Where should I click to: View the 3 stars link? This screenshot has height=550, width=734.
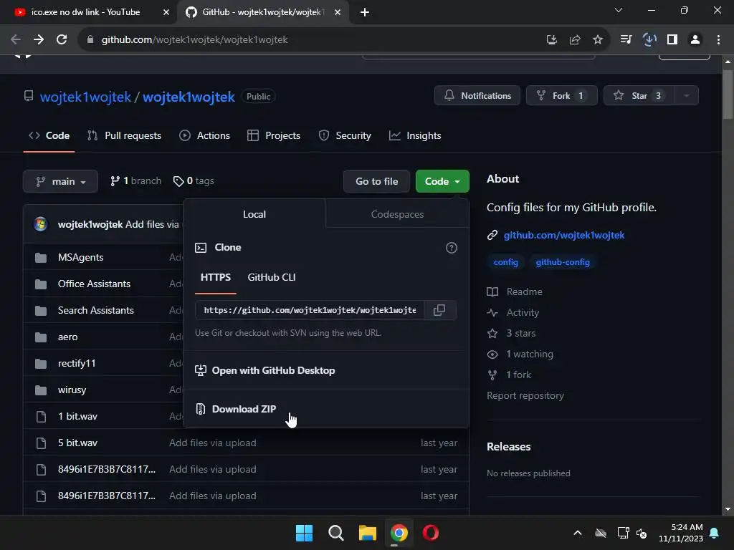click(512, 334)
